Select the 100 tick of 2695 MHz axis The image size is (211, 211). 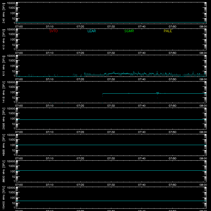13,118
